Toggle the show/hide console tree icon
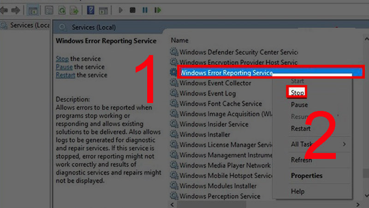Viewport: 369px width, 208px height. tap(33, 11)
